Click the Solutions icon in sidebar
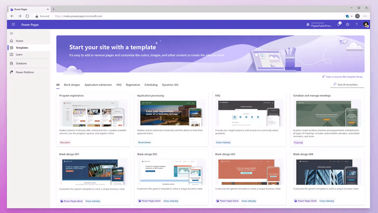Screen dimensions: 378x213 coord(11,63)
